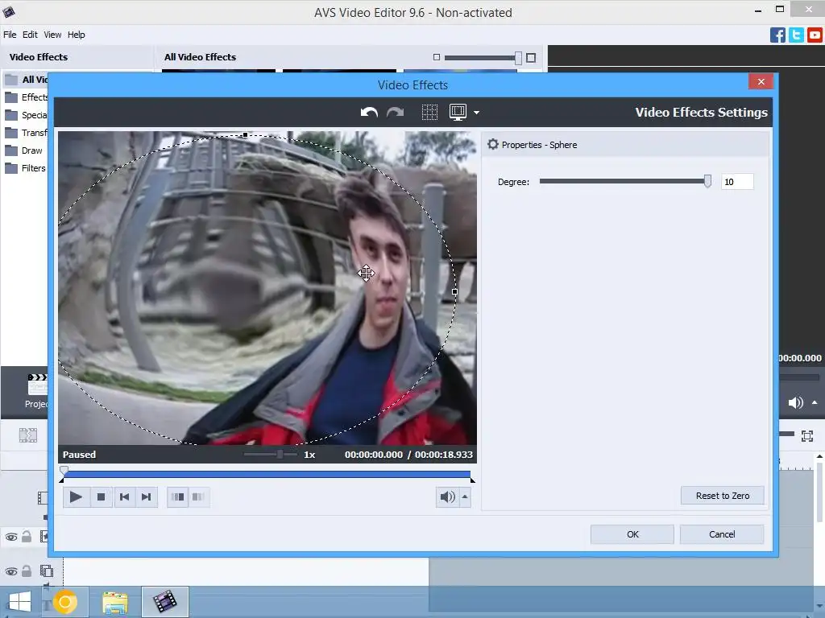Open File Explorer from the taskbar
The width and height of the screenshot is (825, 618).
coord(114,602)
